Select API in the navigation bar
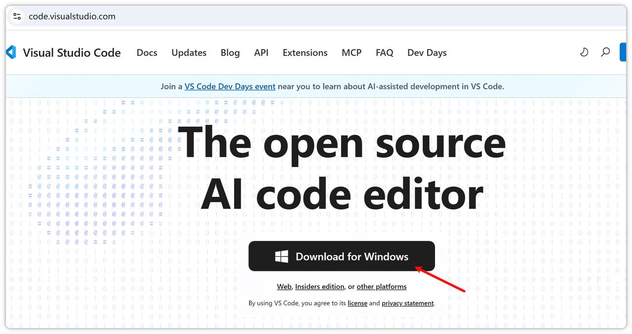The height and width of the screenshot is (334, 632). point(261,53)
